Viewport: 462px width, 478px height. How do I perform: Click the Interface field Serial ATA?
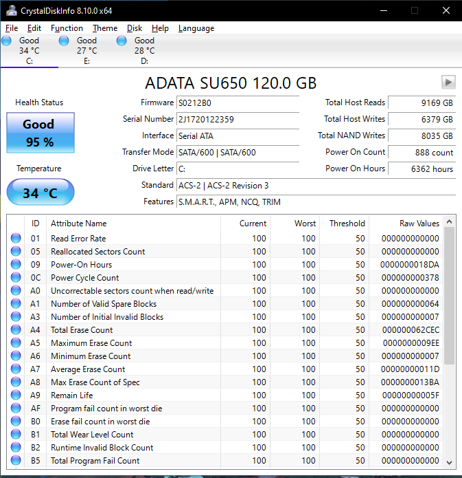(x=238, y=135)
